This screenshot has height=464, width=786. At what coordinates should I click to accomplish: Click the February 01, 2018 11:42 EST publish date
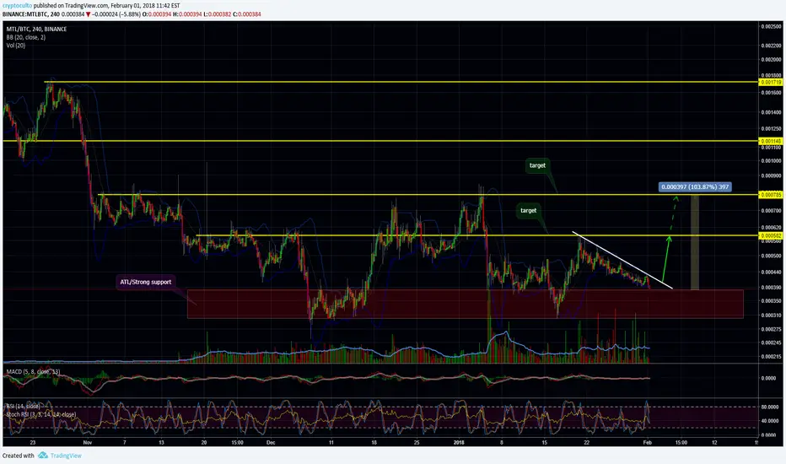tap(145, 6)
